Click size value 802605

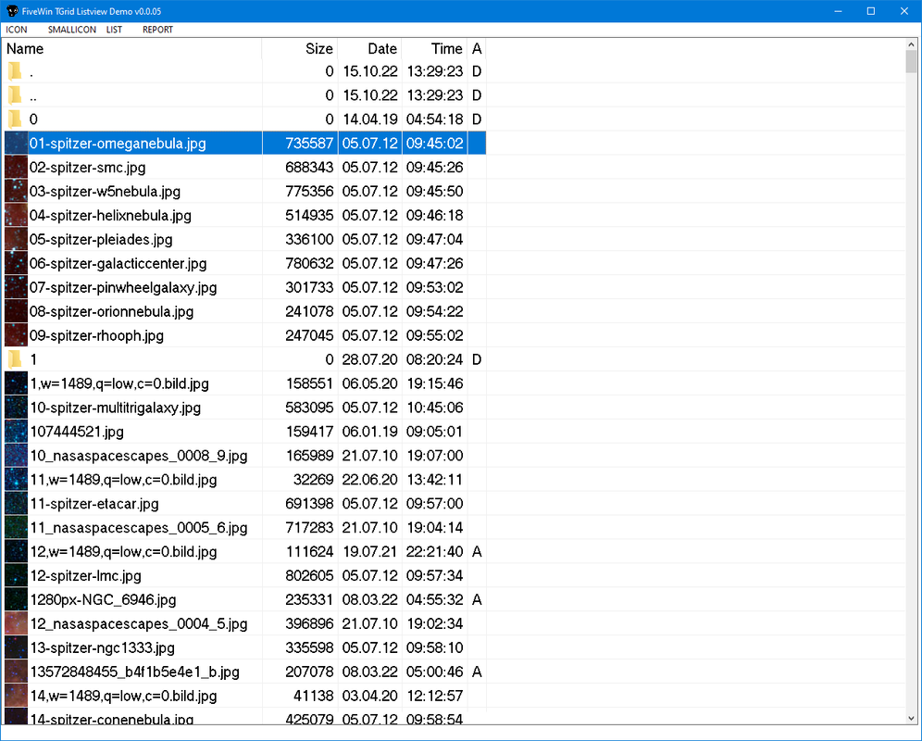(x=309, y=575)
